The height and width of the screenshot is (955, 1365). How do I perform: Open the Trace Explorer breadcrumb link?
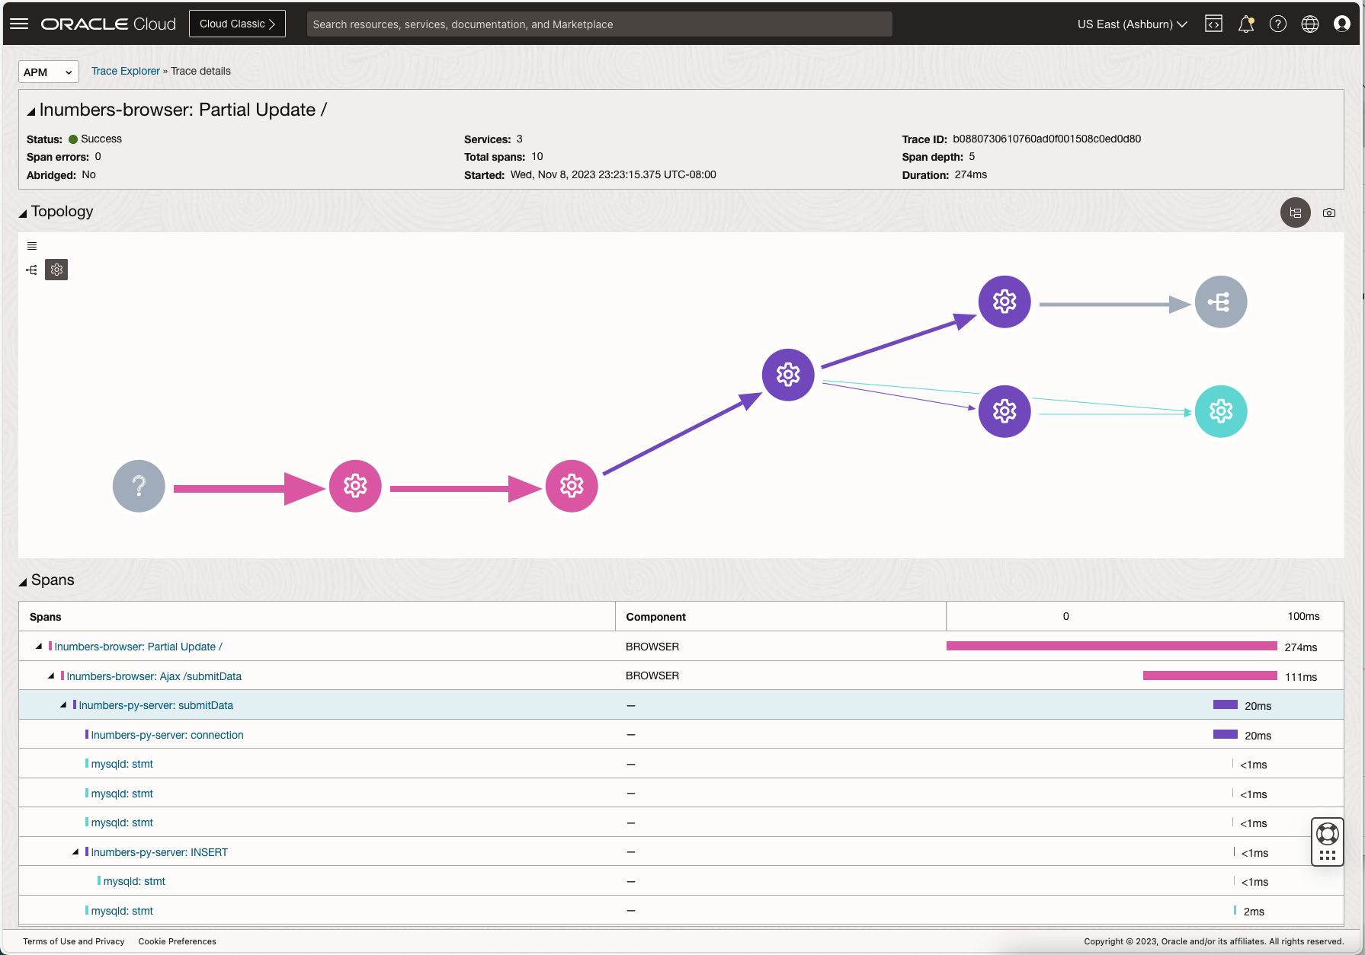pyautogui.click(x=125, y=71)
